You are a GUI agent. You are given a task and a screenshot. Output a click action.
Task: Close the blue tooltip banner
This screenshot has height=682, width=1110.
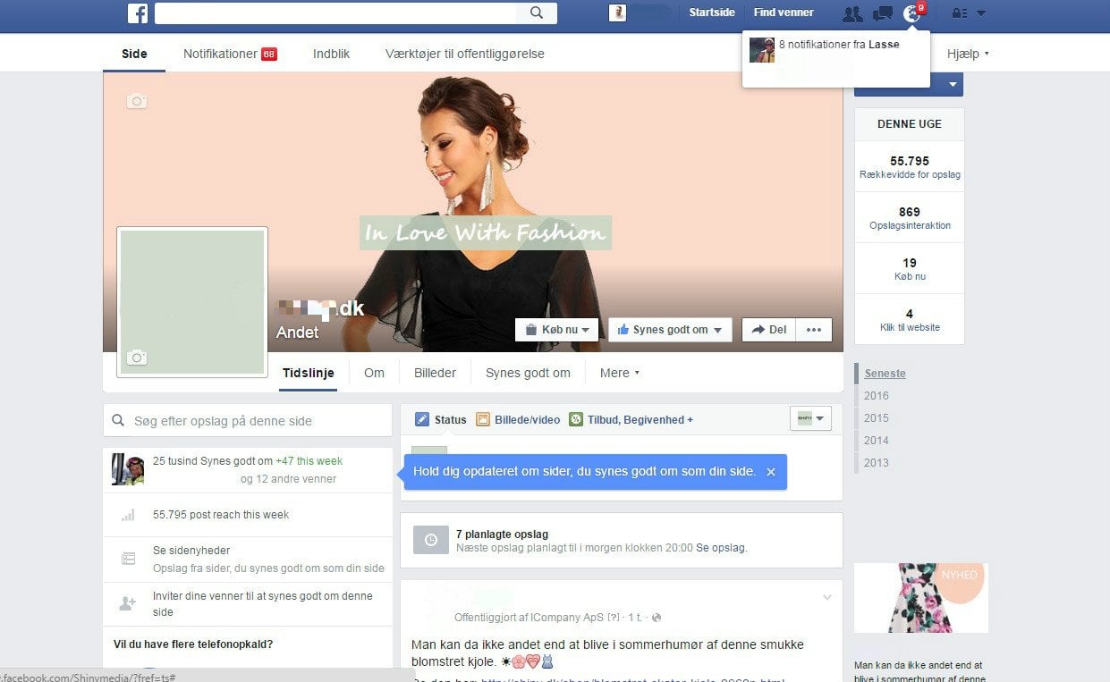coord(770,472)
